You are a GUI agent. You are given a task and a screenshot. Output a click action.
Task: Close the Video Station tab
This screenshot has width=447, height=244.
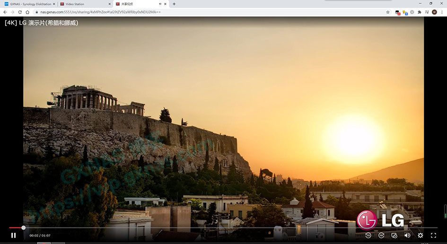coord(109,4)
